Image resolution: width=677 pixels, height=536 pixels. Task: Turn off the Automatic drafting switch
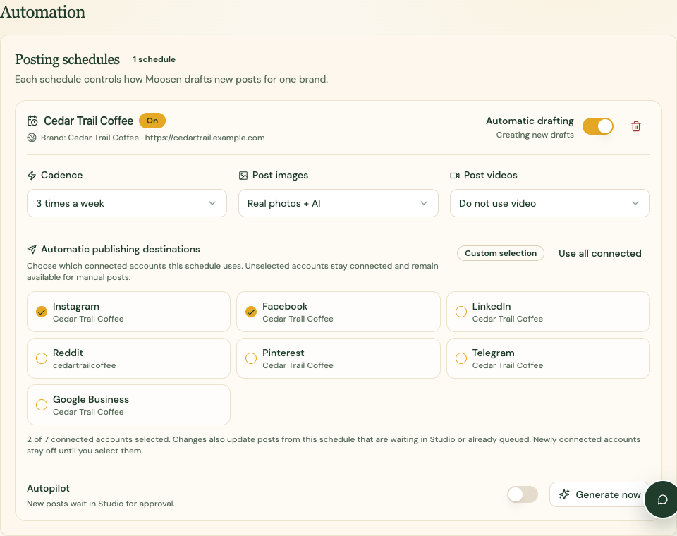598,126
